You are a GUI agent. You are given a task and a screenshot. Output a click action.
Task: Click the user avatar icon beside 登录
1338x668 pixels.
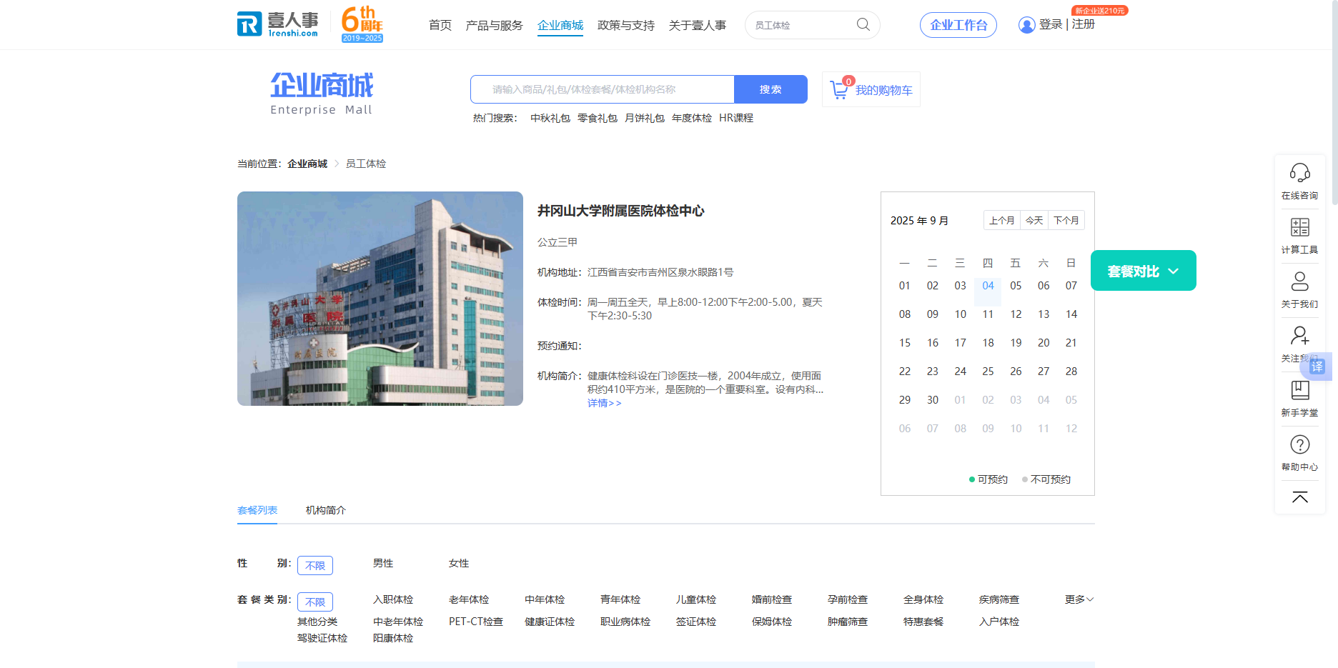click(1026, 25)
